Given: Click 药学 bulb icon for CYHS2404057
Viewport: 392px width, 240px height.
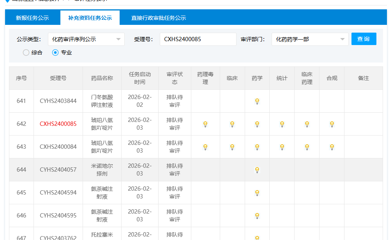Looking at the screenshot, I should coord(257,170).
